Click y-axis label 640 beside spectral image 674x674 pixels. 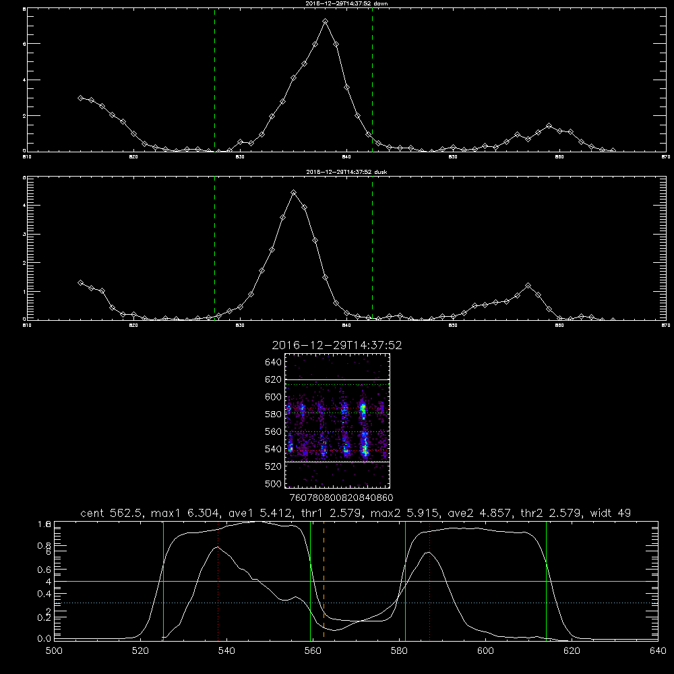click(274, 363)
